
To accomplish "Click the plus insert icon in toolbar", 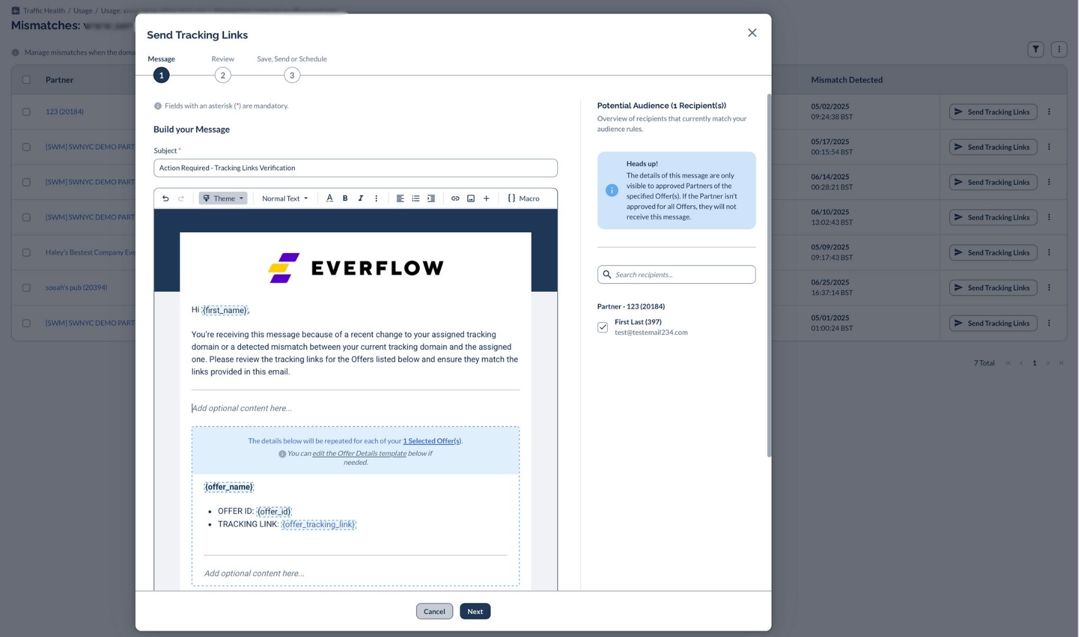I will (486, 199).
